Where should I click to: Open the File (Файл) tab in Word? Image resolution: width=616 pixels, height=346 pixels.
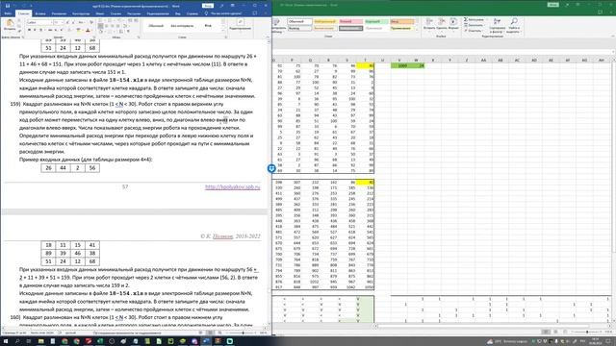tap(8, 13)
